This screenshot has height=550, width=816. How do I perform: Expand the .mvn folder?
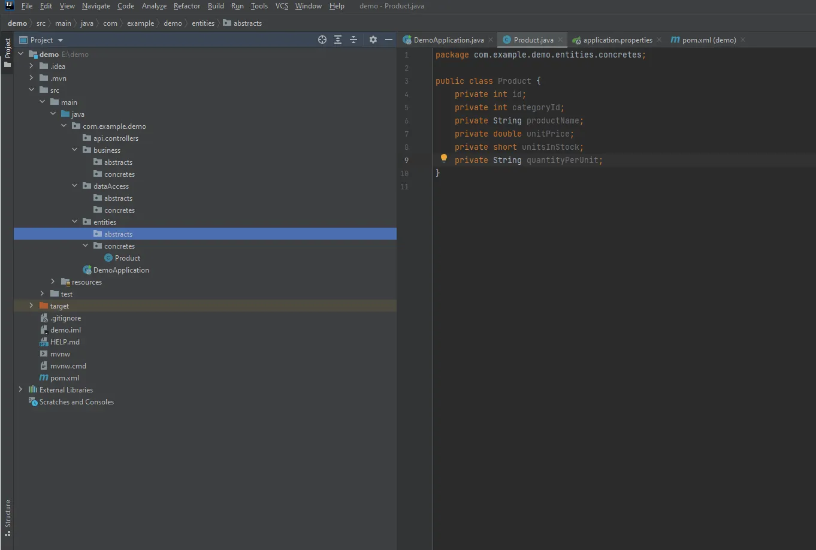point(32,78)
